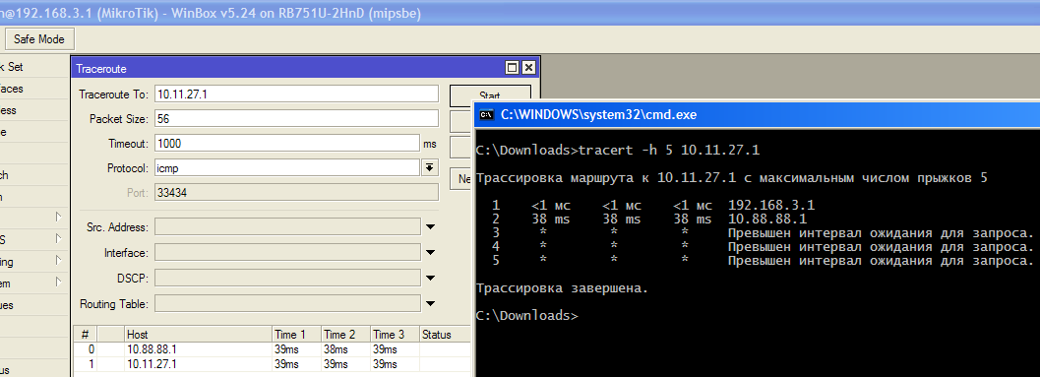Viewport: 1040px width, 377px height.
Task: Expand the Src. Address option
Action: [430, 227]
